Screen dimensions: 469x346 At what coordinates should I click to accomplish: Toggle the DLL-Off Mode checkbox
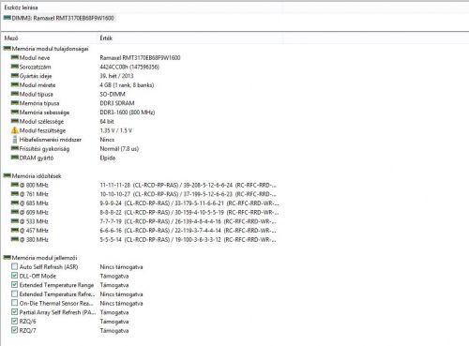click(14, 276)
